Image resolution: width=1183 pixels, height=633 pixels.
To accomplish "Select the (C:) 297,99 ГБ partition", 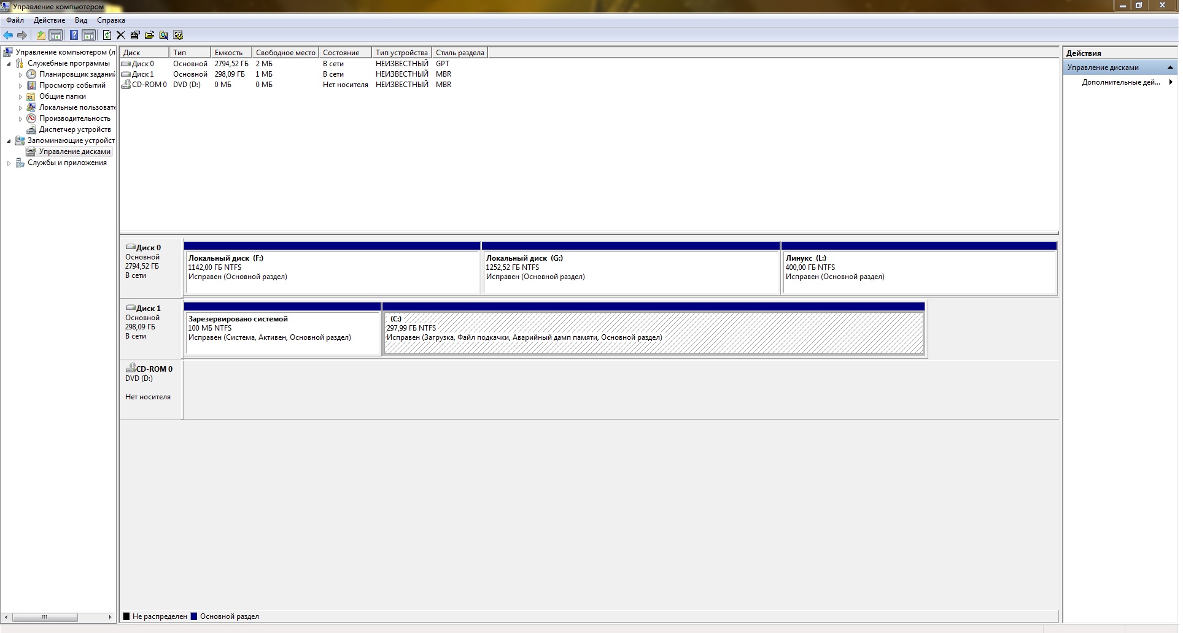I will coord(654,329).
